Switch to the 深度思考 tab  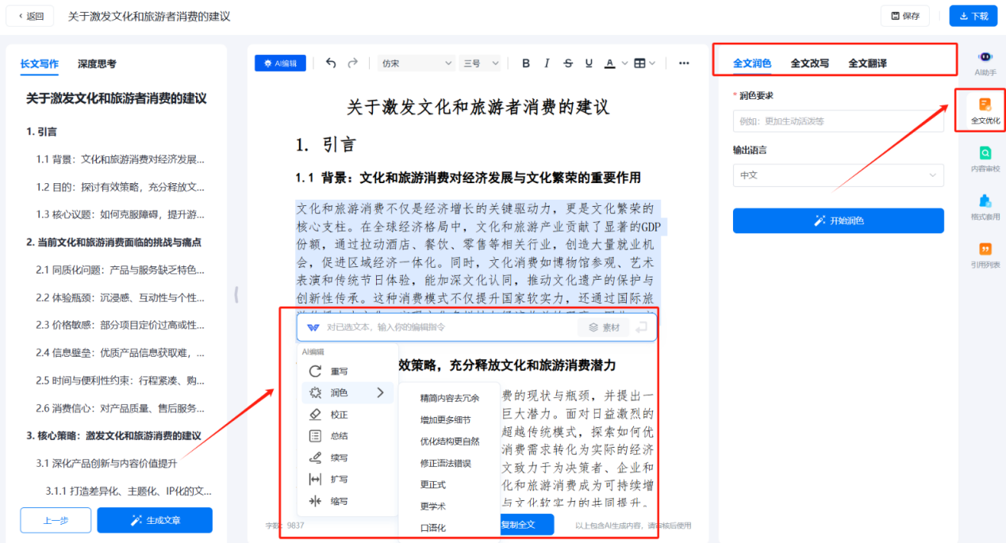pos(97,64)
